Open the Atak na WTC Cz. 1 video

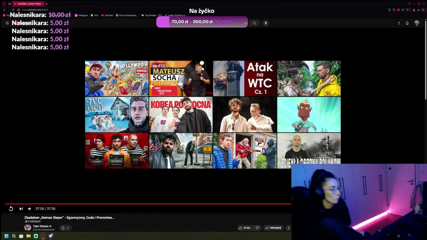coord(245,78)
